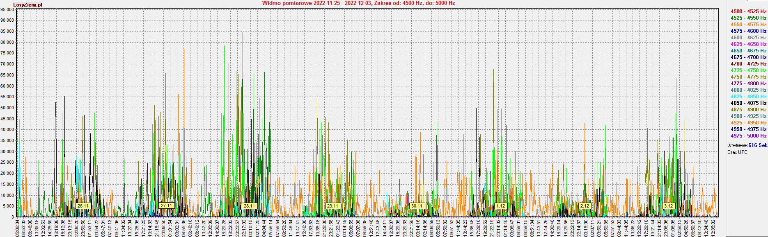Pick the orange 4550 - 4575 Hz legend entry
Screen dimensions: 768x237
point(748,25)
